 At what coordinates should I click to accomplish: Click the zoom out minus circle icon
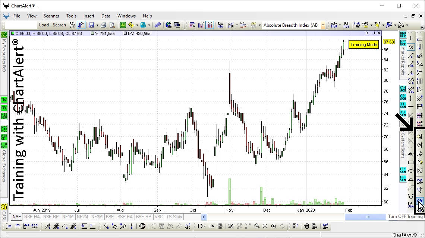tap(265, 226)
